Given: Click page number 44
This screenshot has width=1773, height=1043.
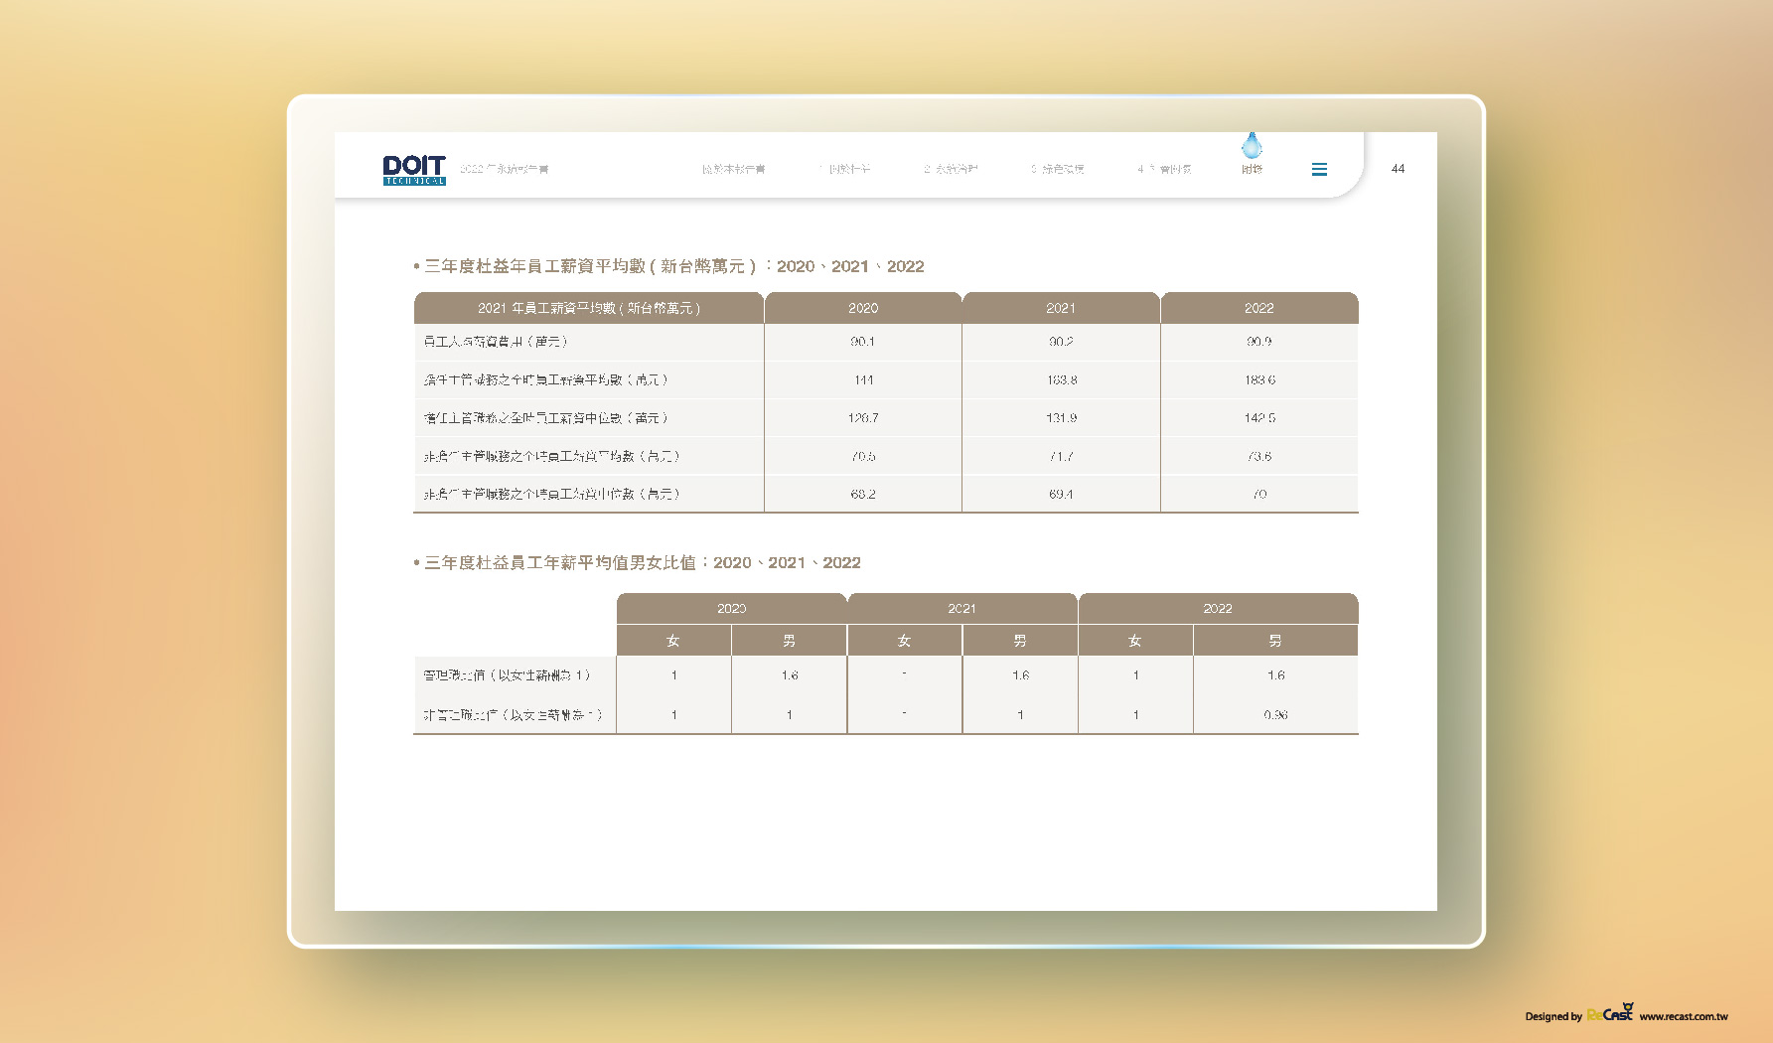Looking at the screenshot, I should 1398,169.
